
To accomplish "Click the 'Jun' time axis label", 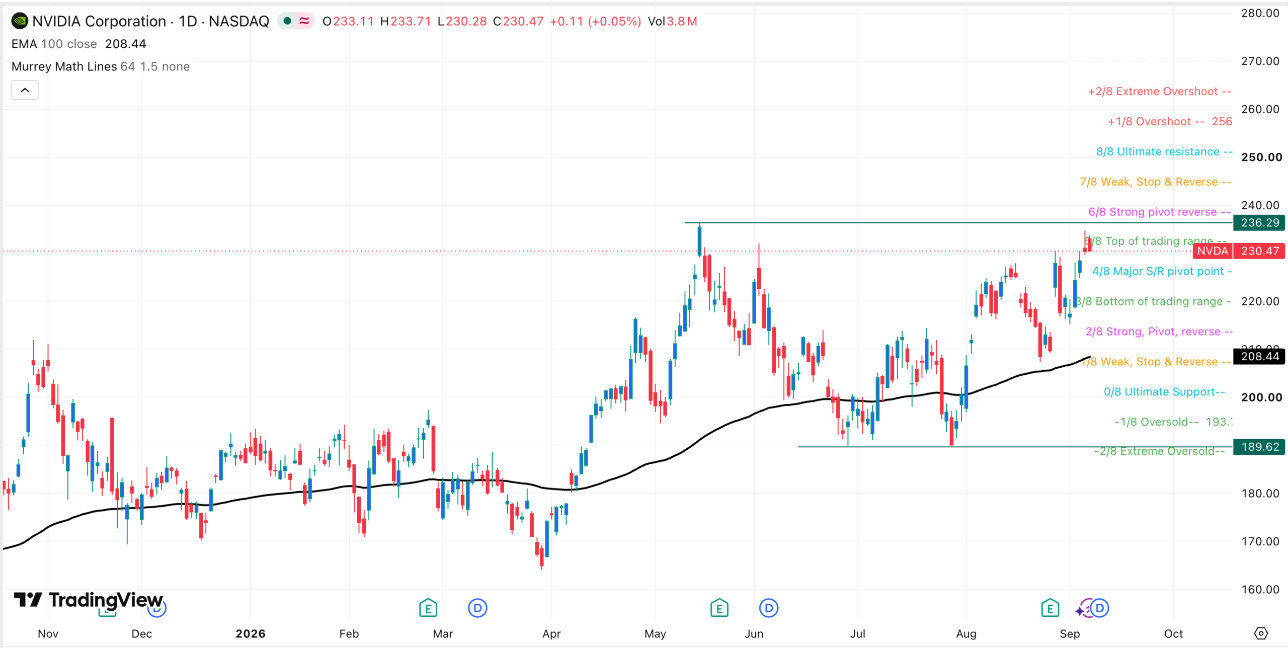I will tap(754, 633).
